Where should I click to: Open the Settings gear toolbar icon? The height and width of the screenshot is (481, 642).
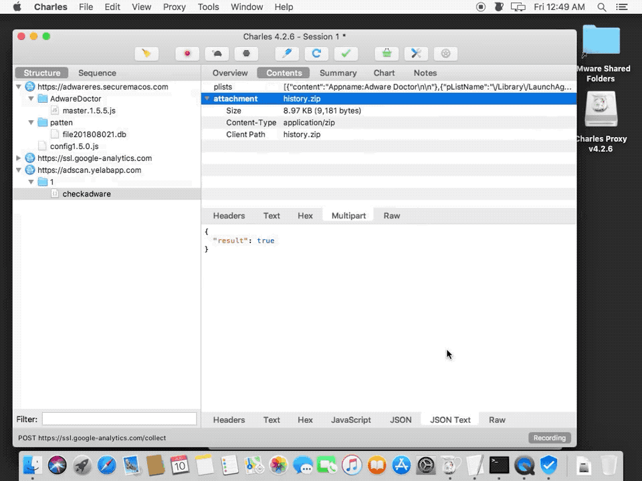pos(445,53)
